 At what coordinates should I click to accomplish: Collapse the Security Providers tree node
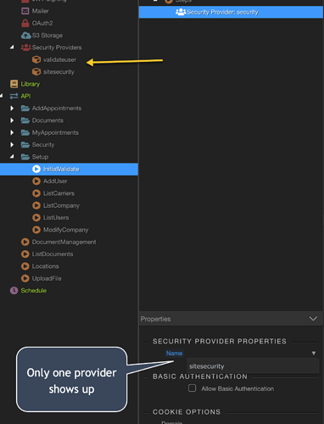(12, 47)
